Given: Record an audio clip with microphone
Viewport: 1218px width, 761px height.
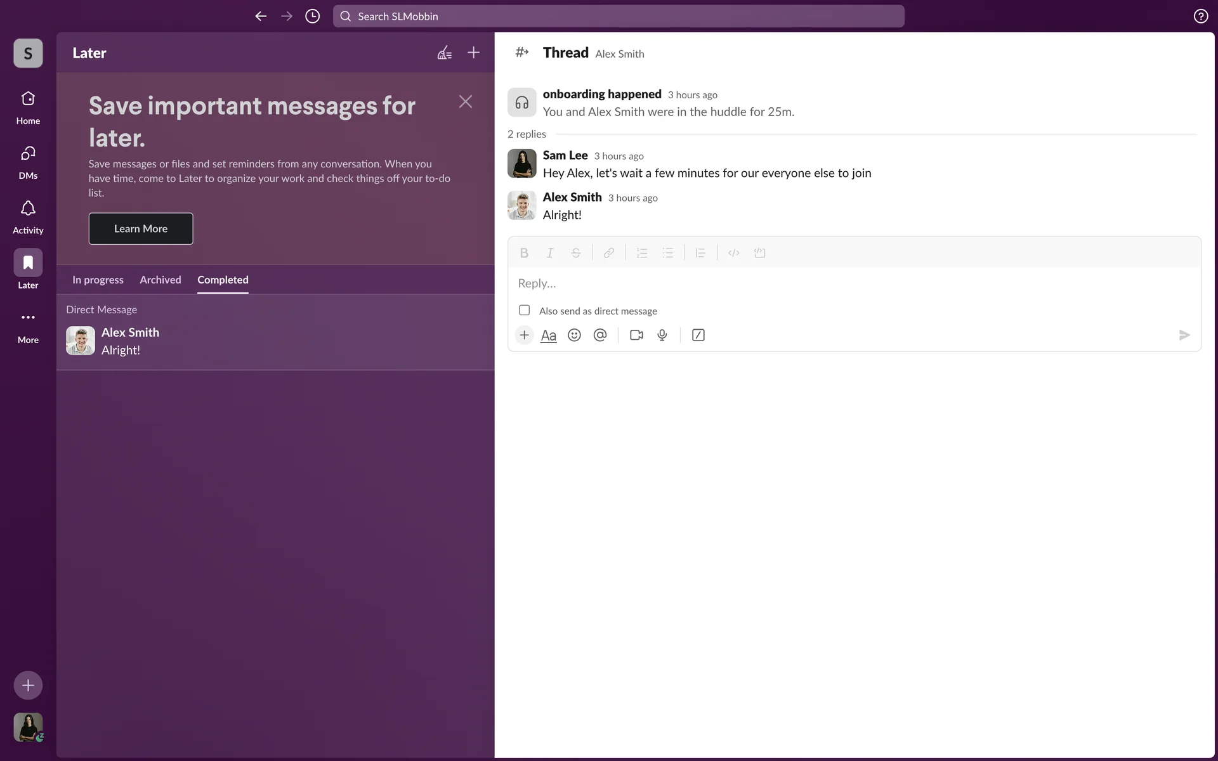Looking at the screenshot, I should click(662, 335).
